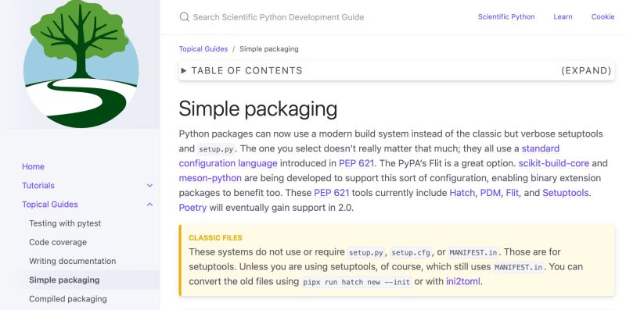Screen dimensions: 626x310
Task: Click the search magnifier icon
Action: (184, 17)
